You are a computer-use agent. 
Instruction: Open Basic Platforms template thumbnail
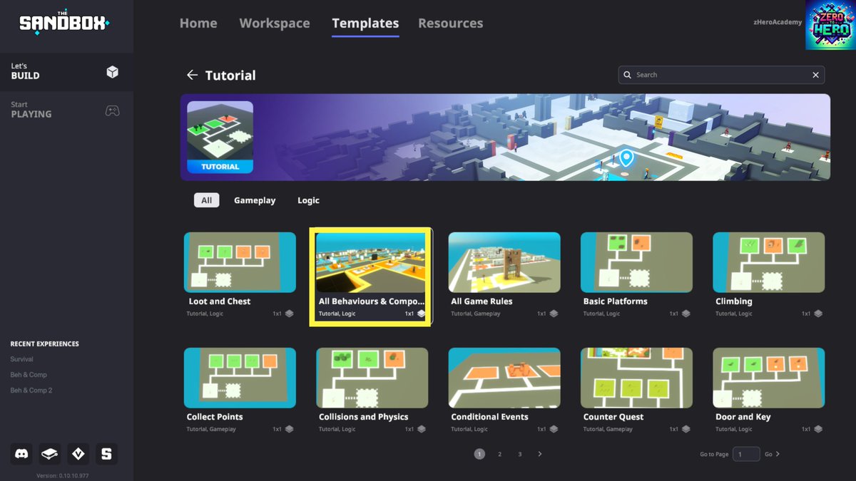pyautogui.click(x=636, y=262)
